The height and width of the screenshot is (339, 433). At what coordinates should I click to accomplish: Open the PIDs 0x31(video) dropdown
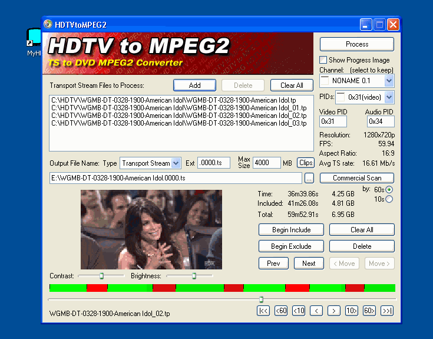(x=389, y=97)
